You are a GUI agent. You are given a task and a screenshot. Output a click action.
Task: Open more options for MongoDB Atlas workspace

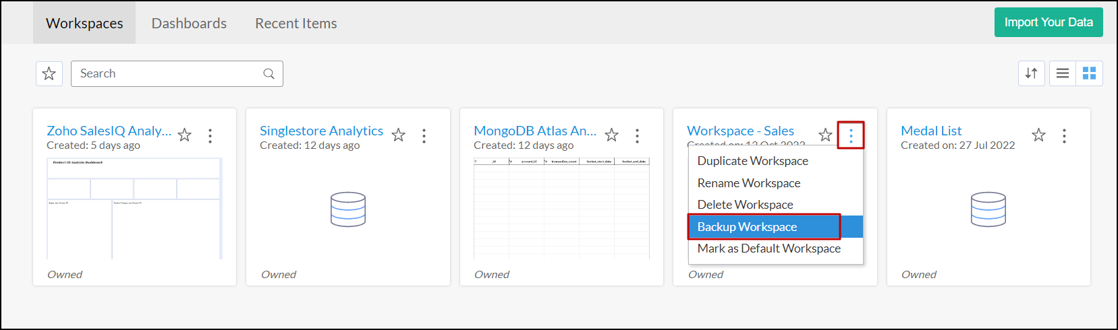click(637, 136)
